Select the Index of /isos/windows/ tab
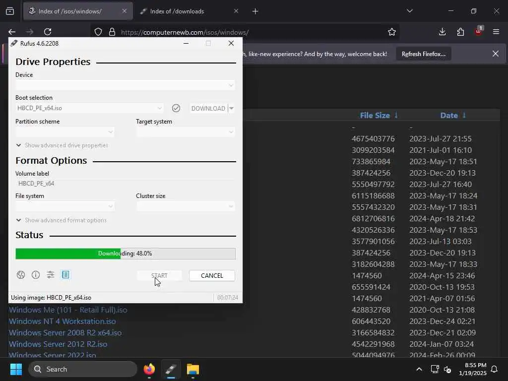The width and height of the screenshot is (508, 381). (78, 11)
